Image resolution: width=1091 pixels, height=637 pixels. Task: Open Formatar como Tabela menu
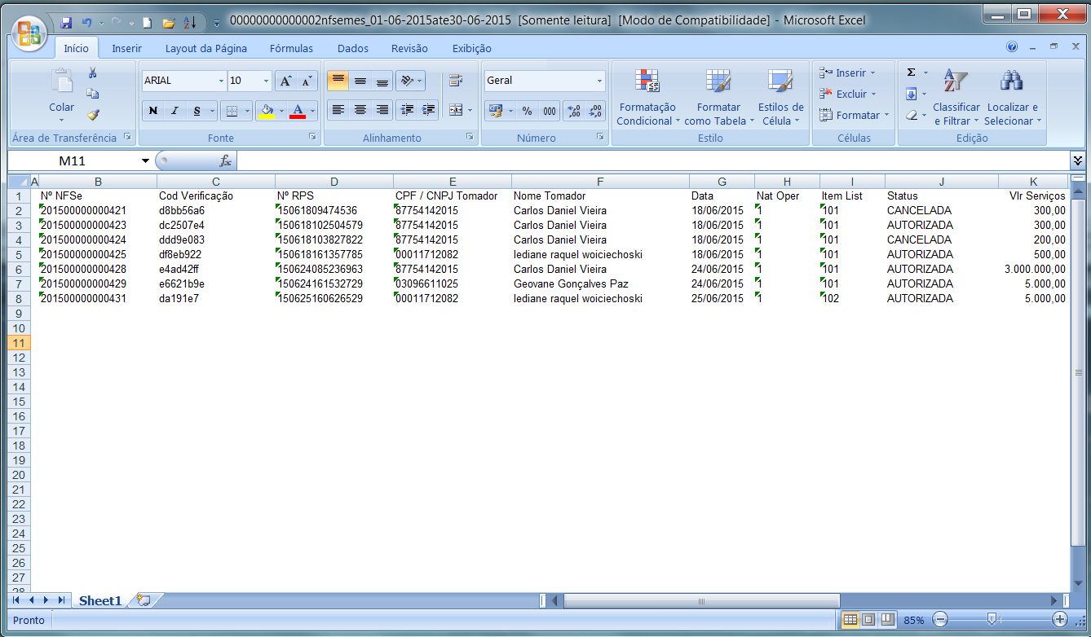718,97
